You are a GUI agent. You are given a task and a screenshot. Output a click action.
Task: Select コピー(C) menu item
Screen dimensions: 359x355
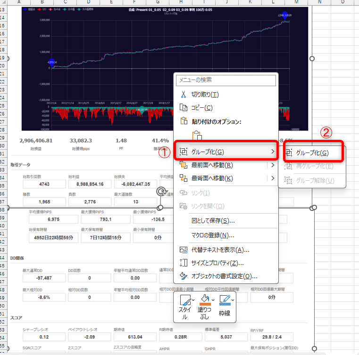(226, 108)
